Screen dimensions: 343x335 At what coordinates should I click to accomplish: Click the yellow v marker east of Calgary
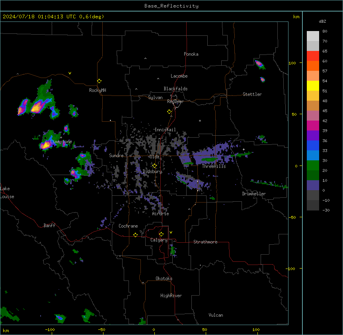(x=171, y=232)
